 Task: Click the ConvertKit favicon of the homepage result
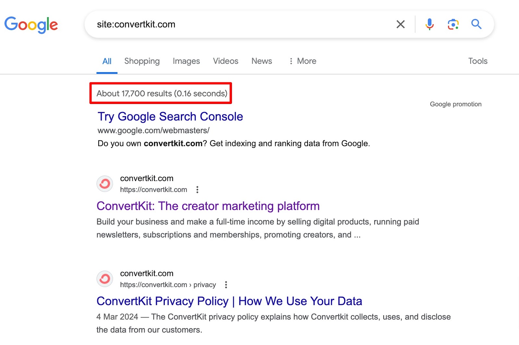105,184
